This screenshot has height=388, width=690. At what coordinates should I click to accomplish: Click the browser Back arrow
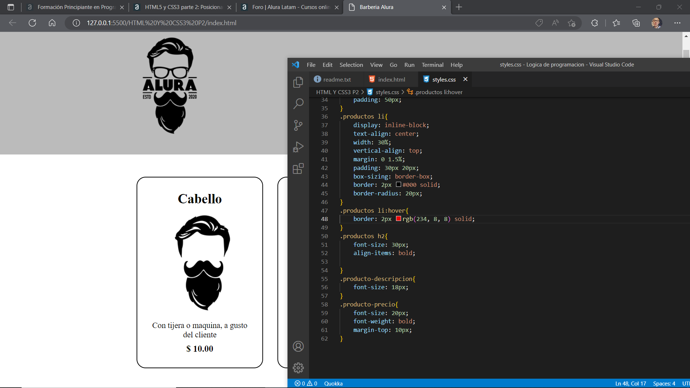(13, 23)
